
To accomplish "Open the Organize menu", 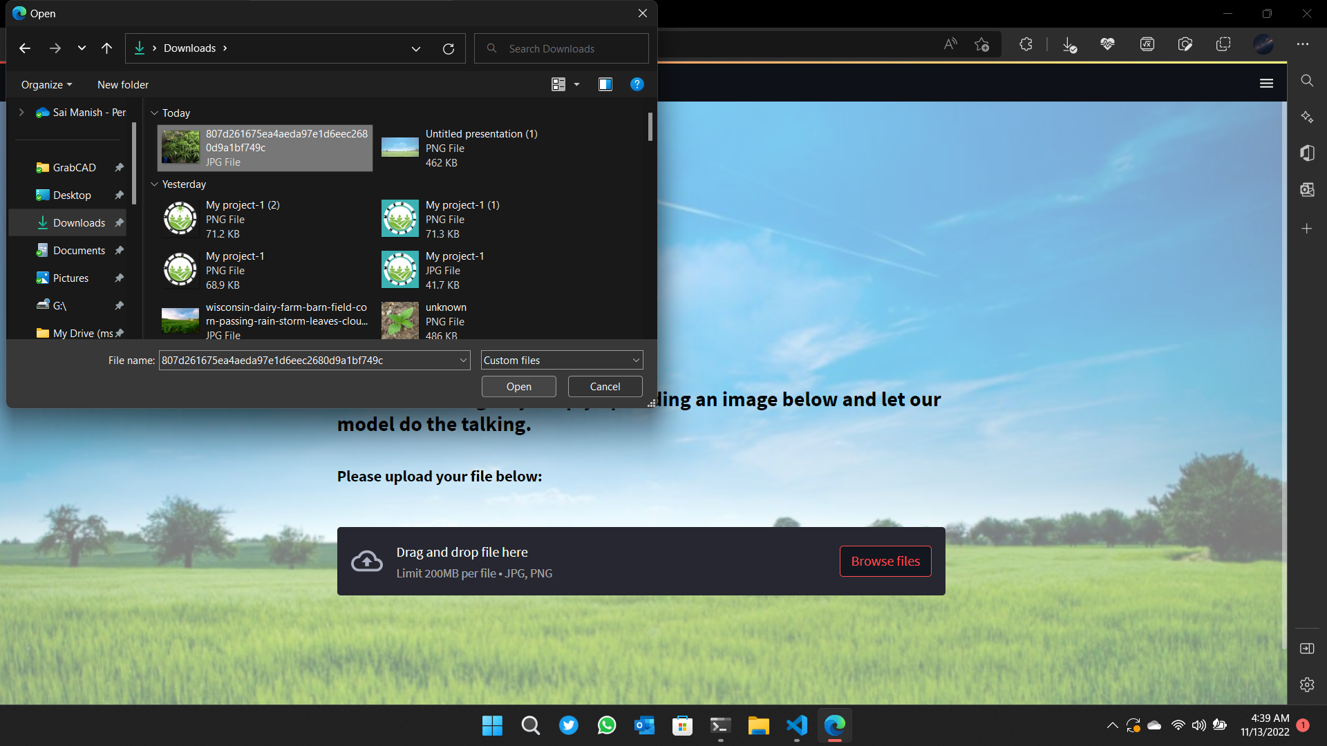I will (46, 85).
